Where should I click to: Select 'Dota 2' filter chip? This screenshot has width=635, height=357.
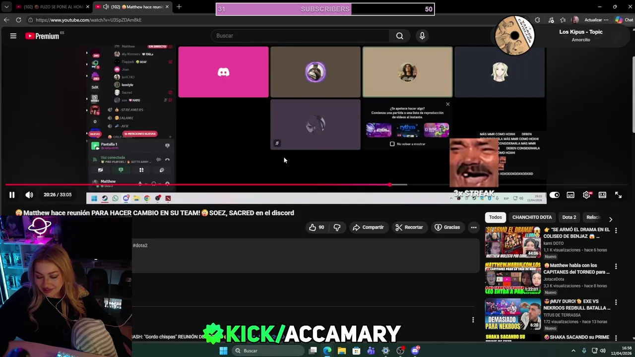pyautogui.click(x=569, y=217)
